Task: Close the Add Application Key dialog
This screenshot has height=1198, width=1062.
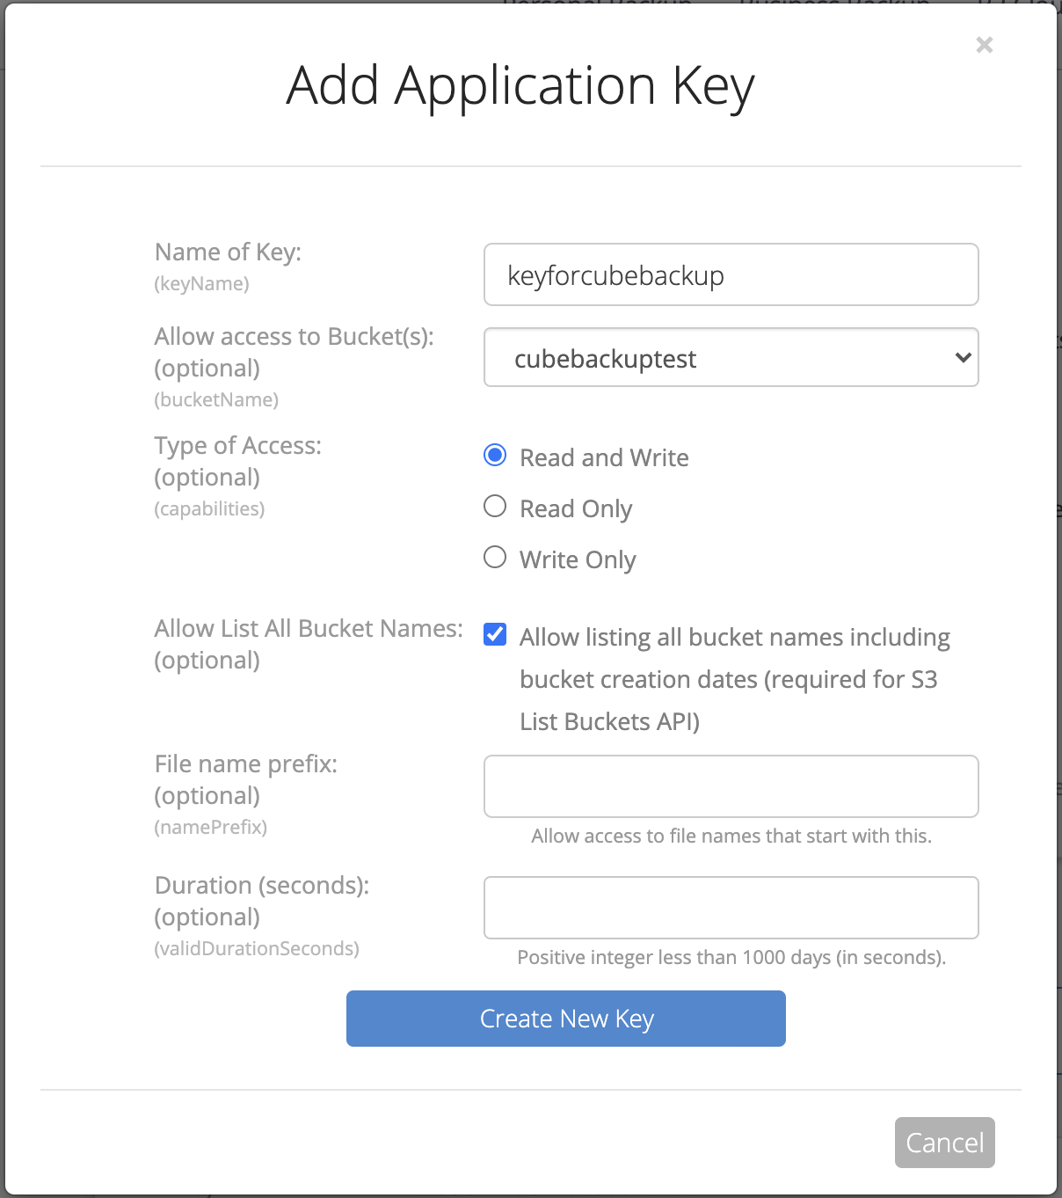Action: point(983,45)
